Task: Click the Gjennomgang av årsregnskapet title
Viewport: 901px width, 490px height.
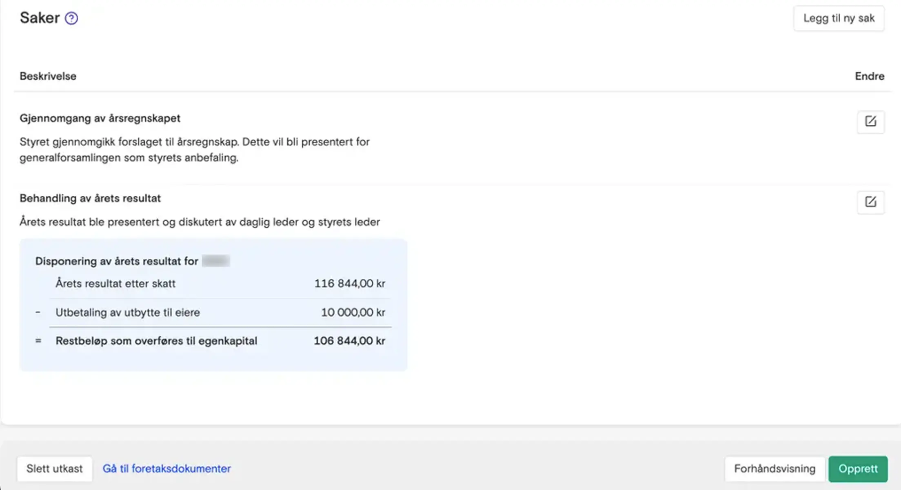Action: (100, 118)
